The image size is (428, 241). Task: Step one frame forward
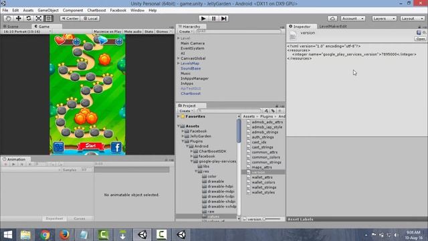pyautogui.click(x=224, y=18)
